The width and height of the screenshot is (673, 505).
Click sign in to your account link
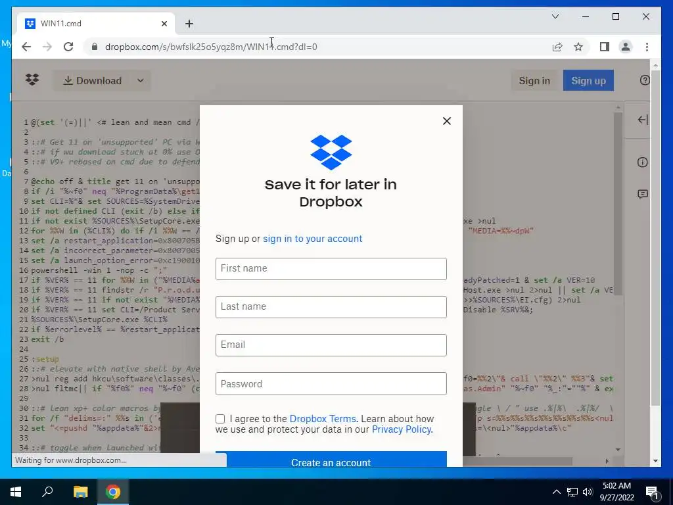[x=312, y=239]
